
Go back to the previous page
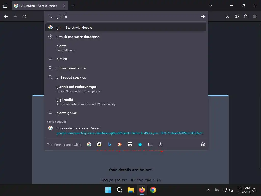tap(6, 17)
